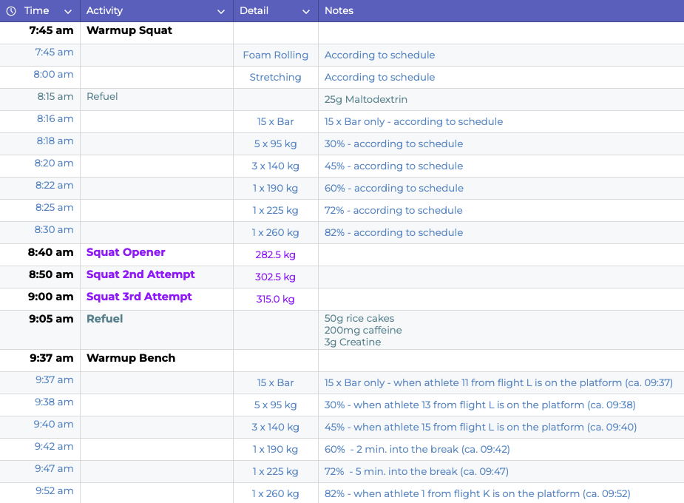Click the Squat 3rd Attempt activity
684x503 pixels.
pos(139,297)
